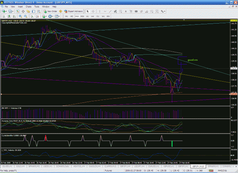Launch MetaEditor with the yellow diamond icon
238x173 pixels.
tap(61, 11)
